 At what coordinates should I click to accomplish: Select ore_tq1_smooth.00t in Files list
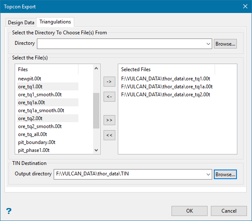click(40, 95)
